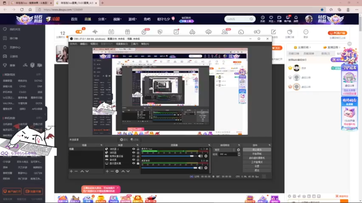The image size is (362, 203).
Task: Open 我的关注 heart icon in sidebar
Action: (x=5, y=29)
